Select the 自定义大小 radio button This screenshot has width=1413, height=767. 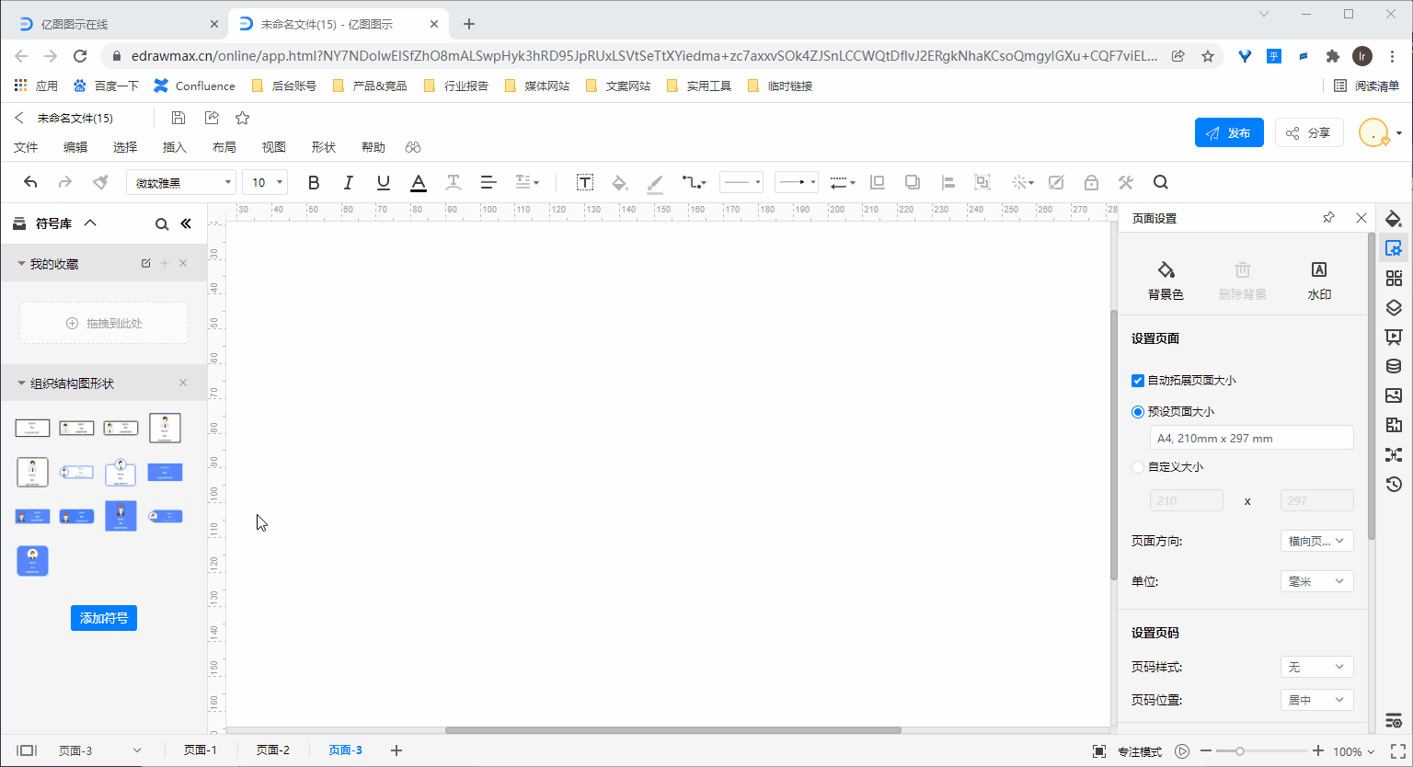coord(1137,466)
